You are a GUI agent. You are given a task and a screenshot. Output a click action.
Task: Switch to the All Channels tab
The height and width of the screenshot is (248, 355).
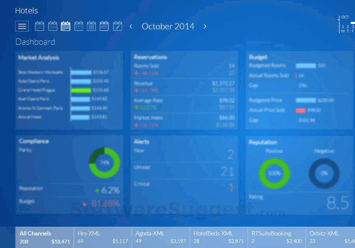[44, 237]
